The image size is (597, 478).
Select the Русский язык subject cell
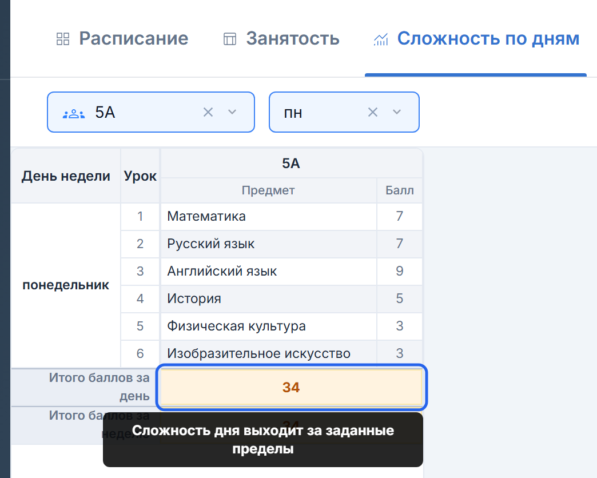click(269, 244)
